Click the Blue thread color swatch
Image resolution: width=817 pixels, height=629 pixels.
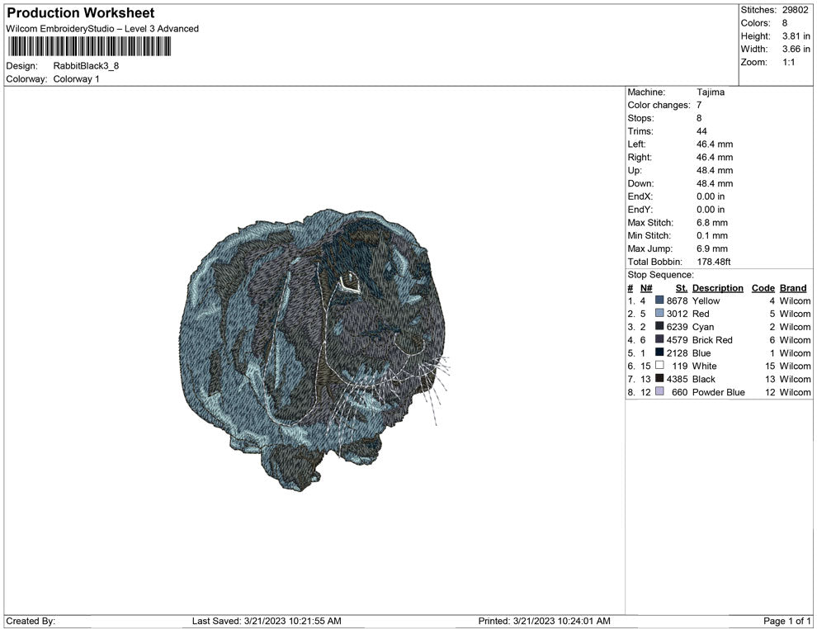pyautogui.click(x=659, y=353)
